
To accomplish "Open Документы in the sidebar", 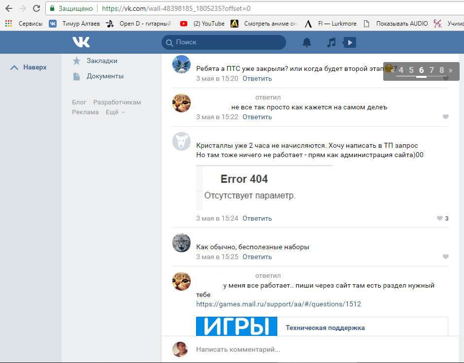I will (105, 76).
